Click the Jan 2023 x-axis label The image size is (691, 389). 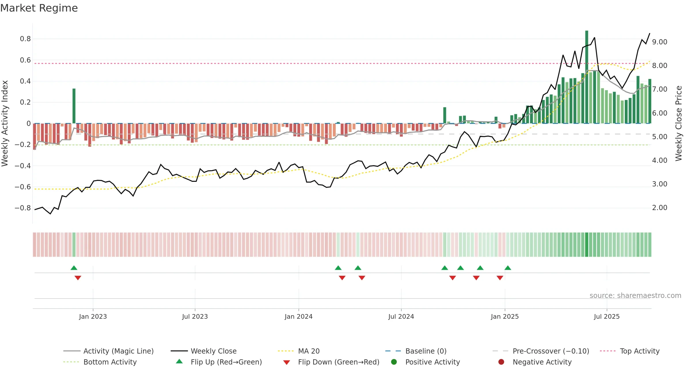point(93,316)
